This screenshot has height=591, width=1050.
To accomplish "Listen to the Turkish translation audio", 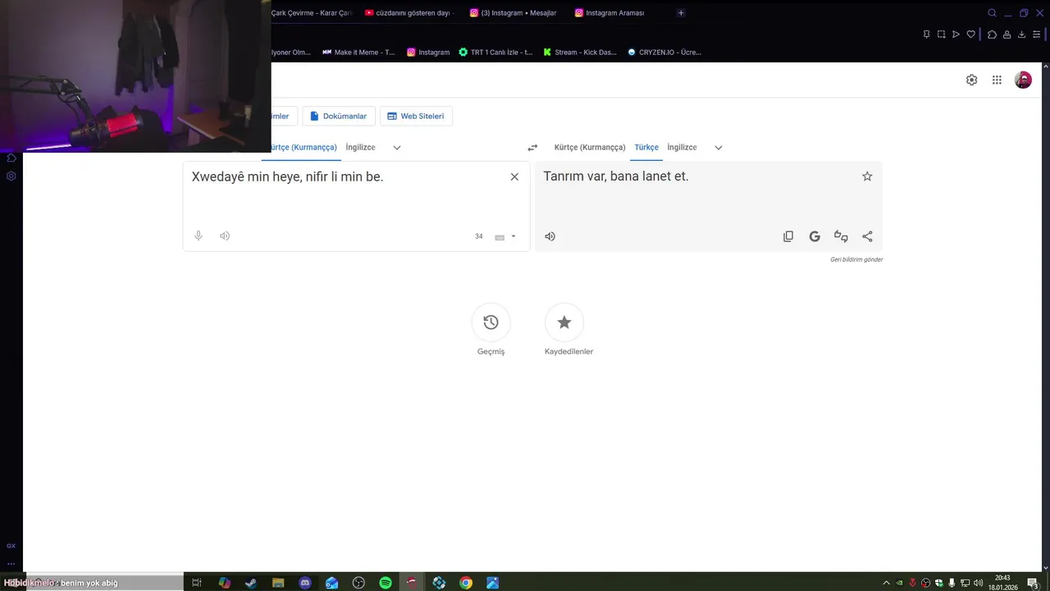I will tap(550, 236).
